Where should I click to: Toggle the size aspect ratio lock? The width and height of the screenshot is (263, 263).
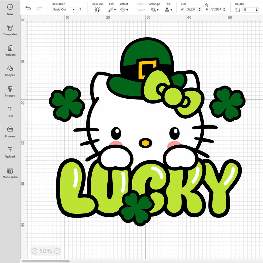[x=206, y=5]
